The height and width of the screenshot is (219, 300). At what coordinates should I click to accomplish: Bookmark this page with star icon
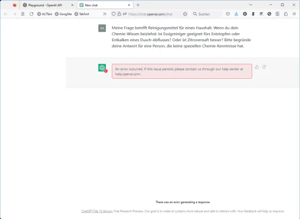pyautogui.click(x=185, y=14)
